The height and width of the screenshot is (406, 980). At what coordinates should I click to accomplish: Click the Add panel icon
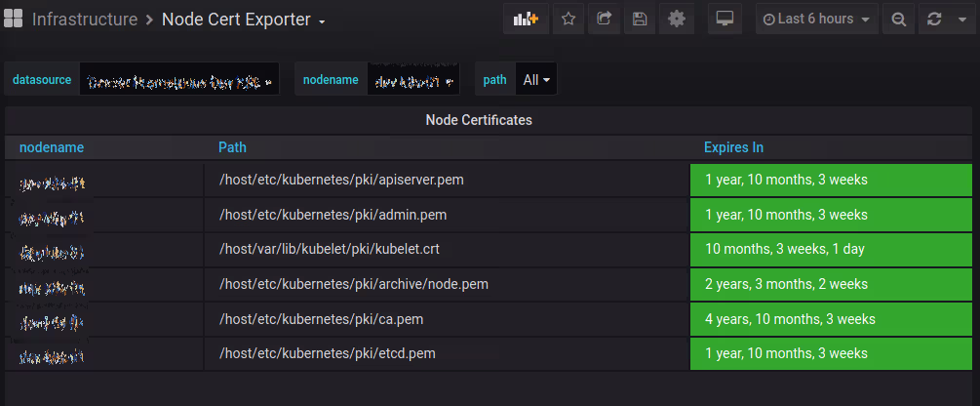pyautogui.click(x=527, y=20)
